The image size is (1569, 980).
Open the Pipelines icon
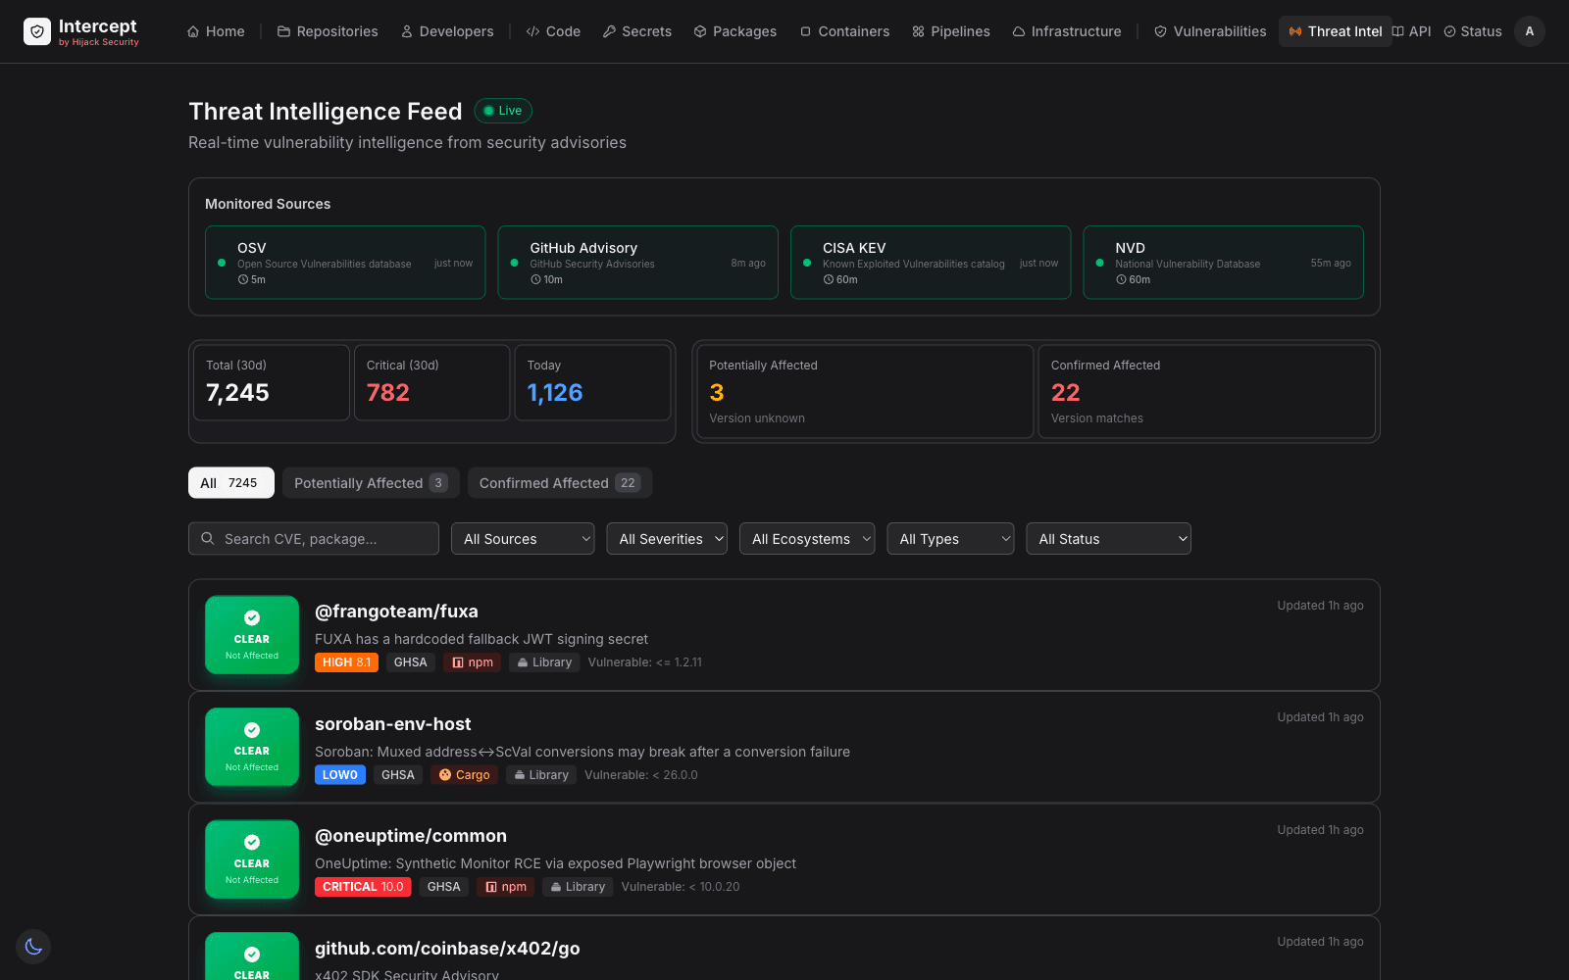tap(918, 30)
